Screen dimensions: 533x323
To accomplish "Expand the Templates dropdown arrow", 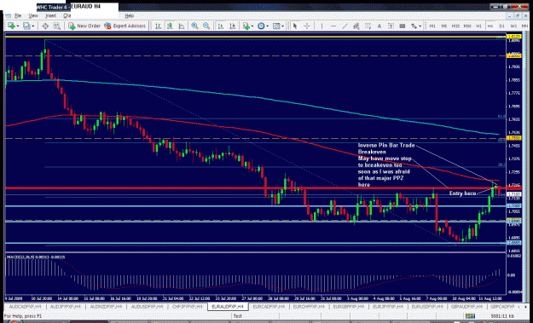I will pos(283,26).
